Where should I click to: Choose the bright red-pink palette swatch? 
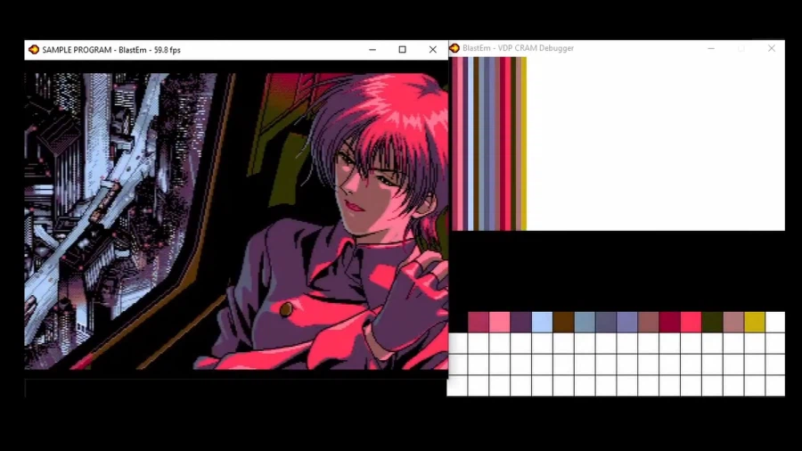tap(691, 322)
